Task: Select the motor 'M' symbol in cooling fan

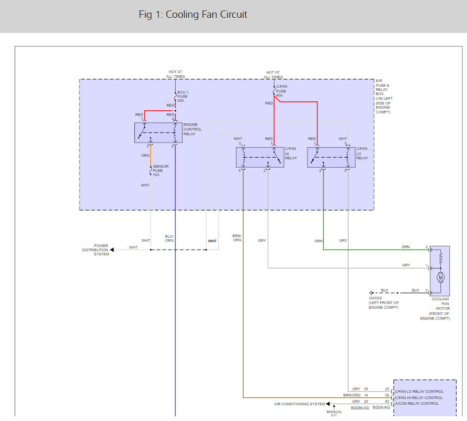Action: (440, 277)
